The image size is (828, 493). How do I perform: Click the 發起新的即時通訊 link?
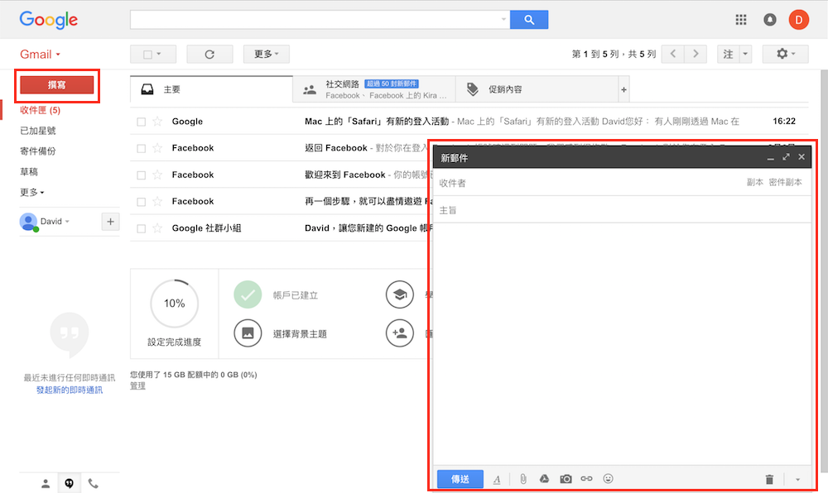coord(70,390)
